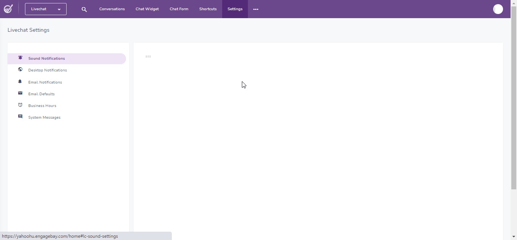Select the Settings tab
Screen dimensions: 517x240
(235, 9)
